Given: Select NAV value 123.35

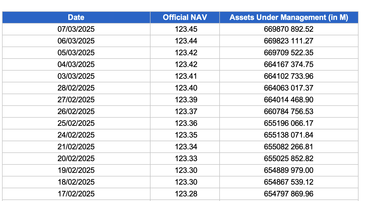Looking at the screenshot, I should point(186,135).
